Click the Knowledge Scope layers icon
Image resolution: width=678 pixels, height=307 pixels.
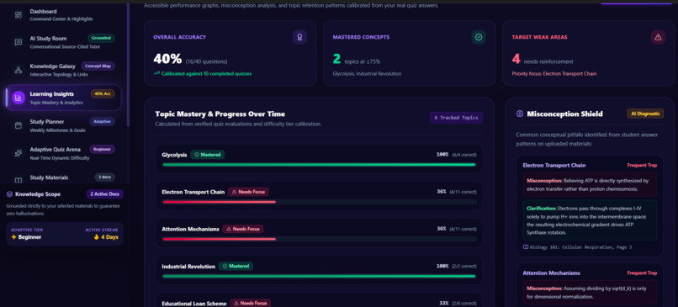click(x=9, y=194)
